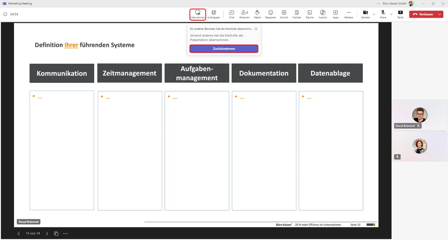Open the Verlassen leave options arrow
The height and width of the screenshot is (240, 448).
(439, 14)
